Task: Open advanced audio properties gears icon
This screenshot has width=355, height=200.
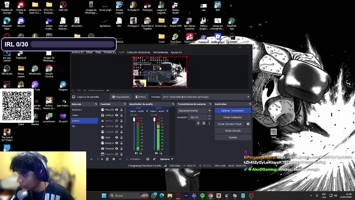Action: (154, 159)
